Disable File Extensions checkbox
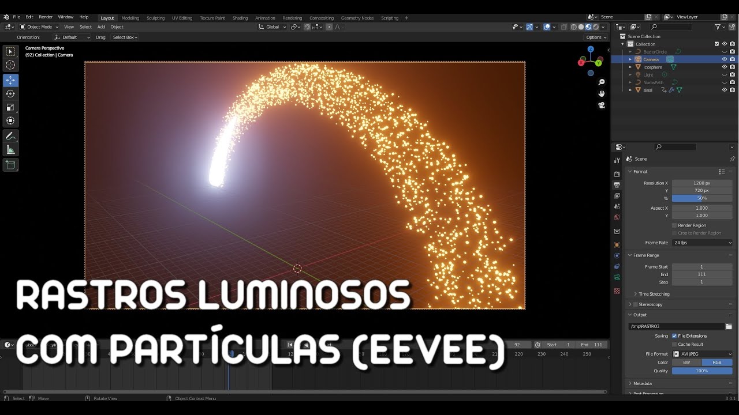Screen dimensions: 739x415 (674, 336)
